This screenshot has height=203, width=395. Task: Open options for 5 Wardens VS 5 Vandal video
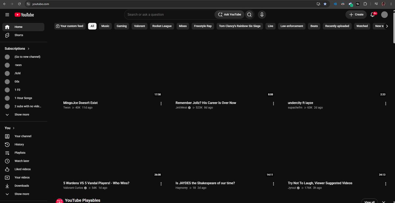click(161, 184)
